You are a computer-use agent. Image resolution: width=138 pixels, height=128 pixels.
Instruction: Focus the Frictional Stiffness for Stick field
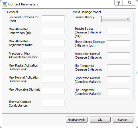[x=53, y=19]
